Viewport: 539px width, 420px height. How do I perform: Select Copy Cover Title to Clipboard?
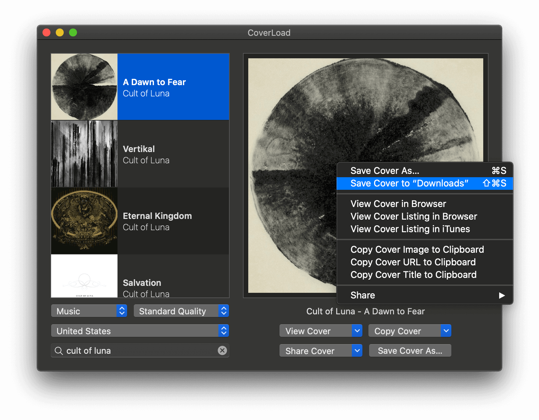(x=425, y=275)
